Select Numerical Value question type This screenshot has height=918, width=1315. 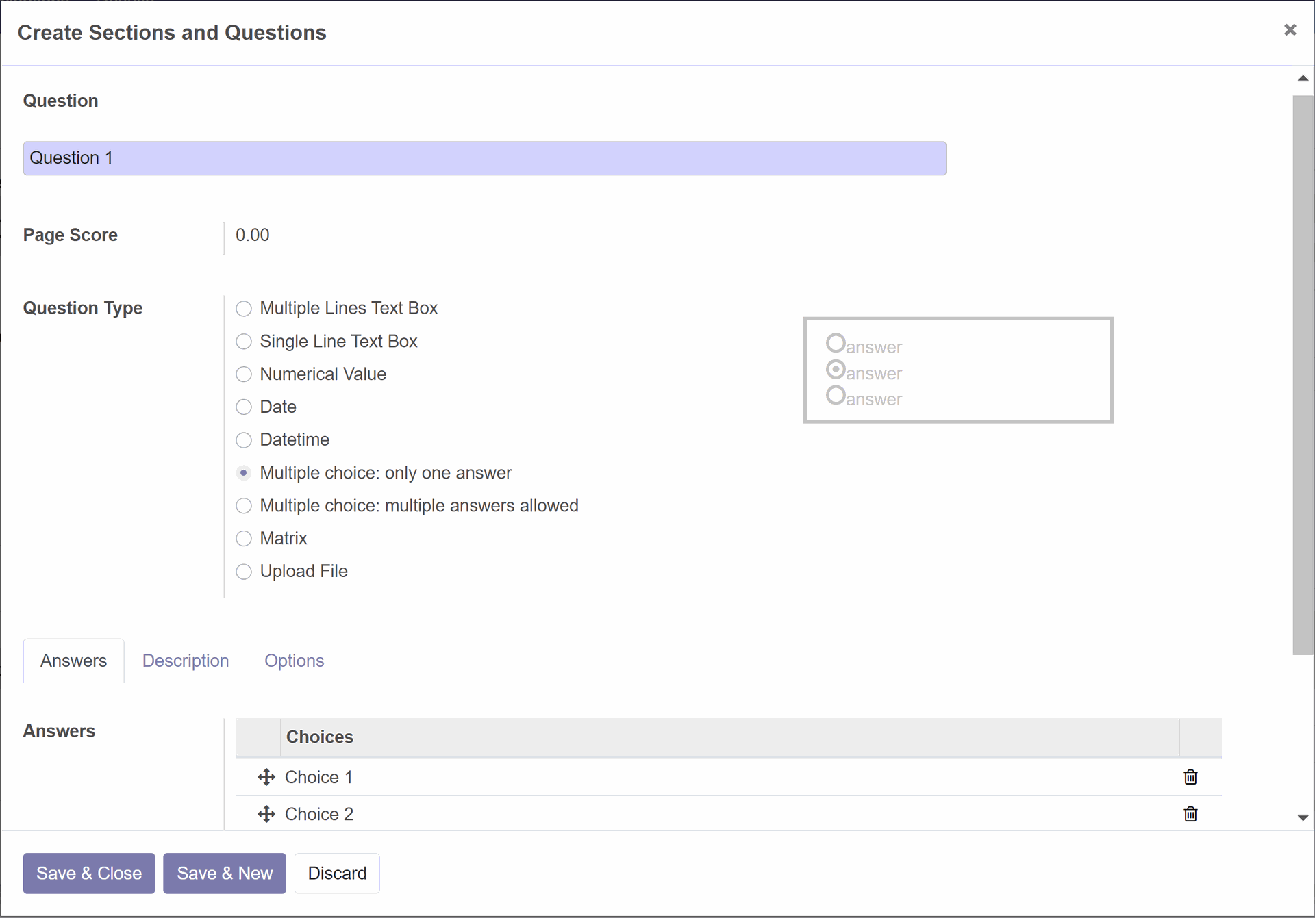coord(244,374)
